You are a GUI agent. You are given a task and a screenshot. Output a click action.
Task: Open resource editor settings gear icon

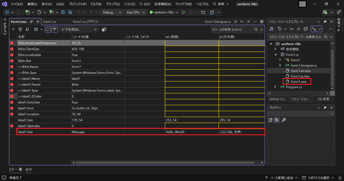pos(262,22)
